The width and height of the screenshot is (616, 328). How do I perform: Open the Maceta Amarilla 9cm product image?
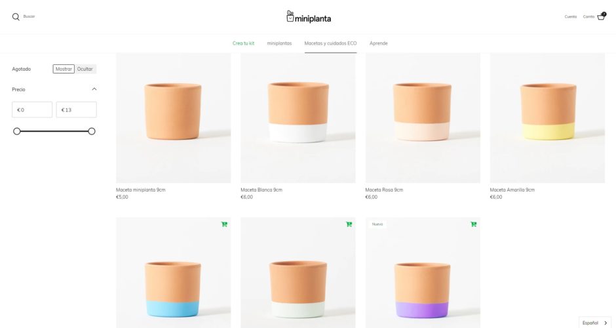tap(547, 118)
